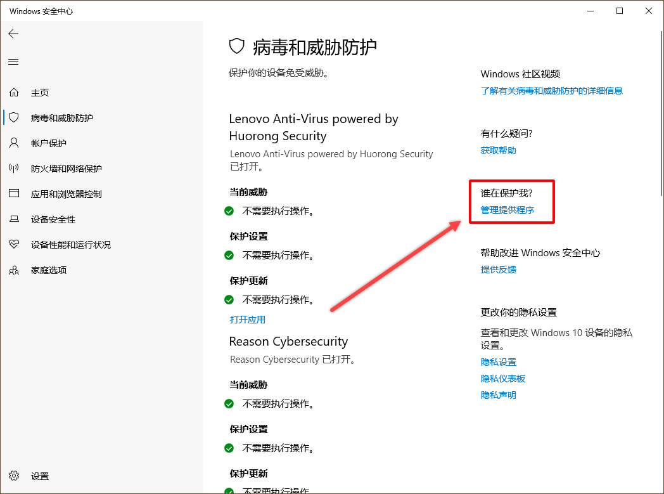The width and height of the screenshot is (664, 494).
Task: Select 家庭选项 sidebar entry
Action: [49, 270]
